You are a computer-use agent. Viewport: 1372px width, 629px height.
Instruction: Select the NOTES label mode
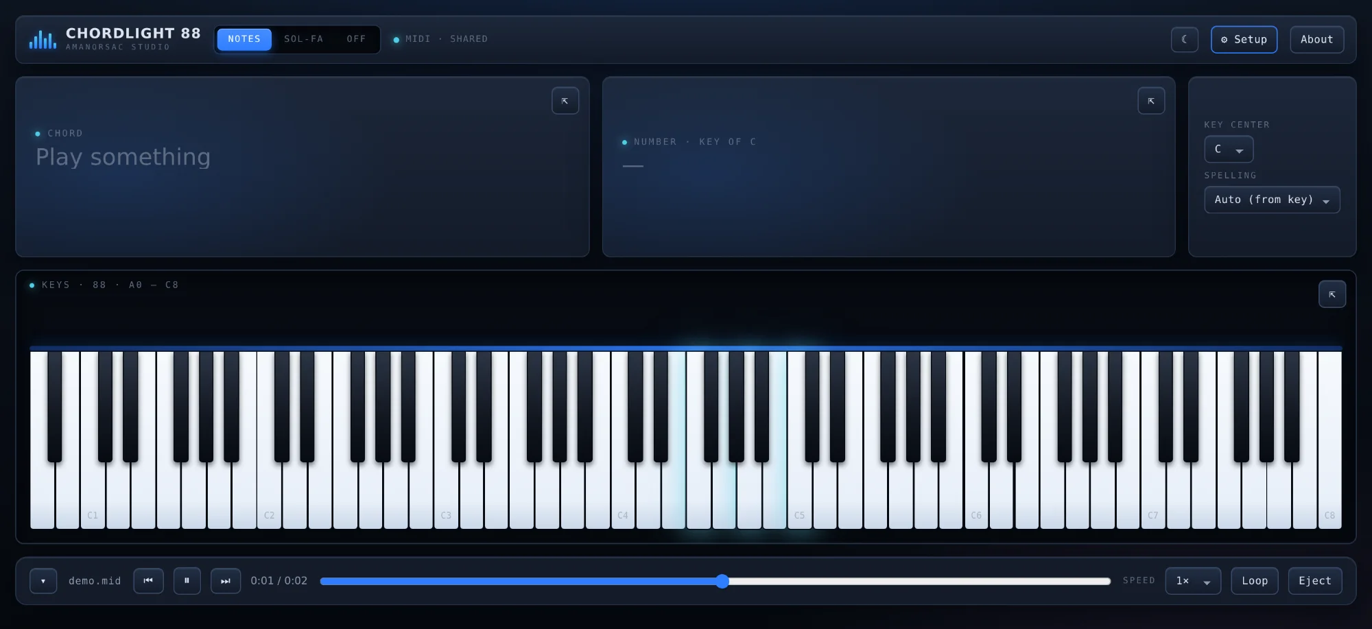[244, 39]
